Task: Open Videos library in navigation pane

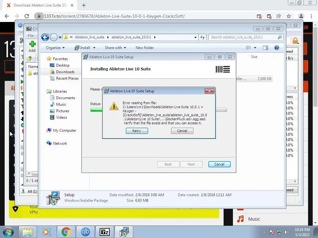Action: pos(58,117)
